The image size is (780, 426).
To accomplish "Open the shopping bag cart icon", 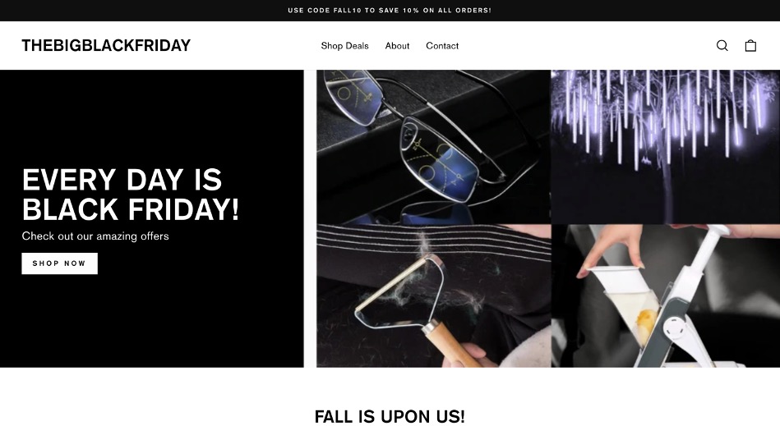I will click(x=750, y=46).
